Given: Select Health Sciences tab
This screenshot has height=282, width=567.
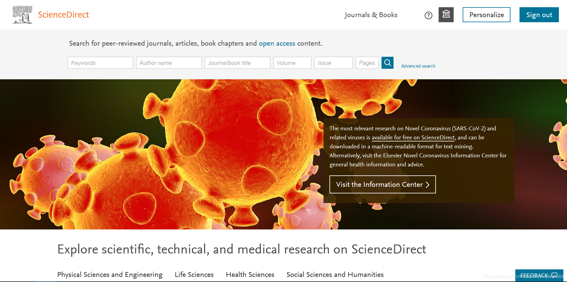Looking at the screenshot, I should click(x=250, y=274).
